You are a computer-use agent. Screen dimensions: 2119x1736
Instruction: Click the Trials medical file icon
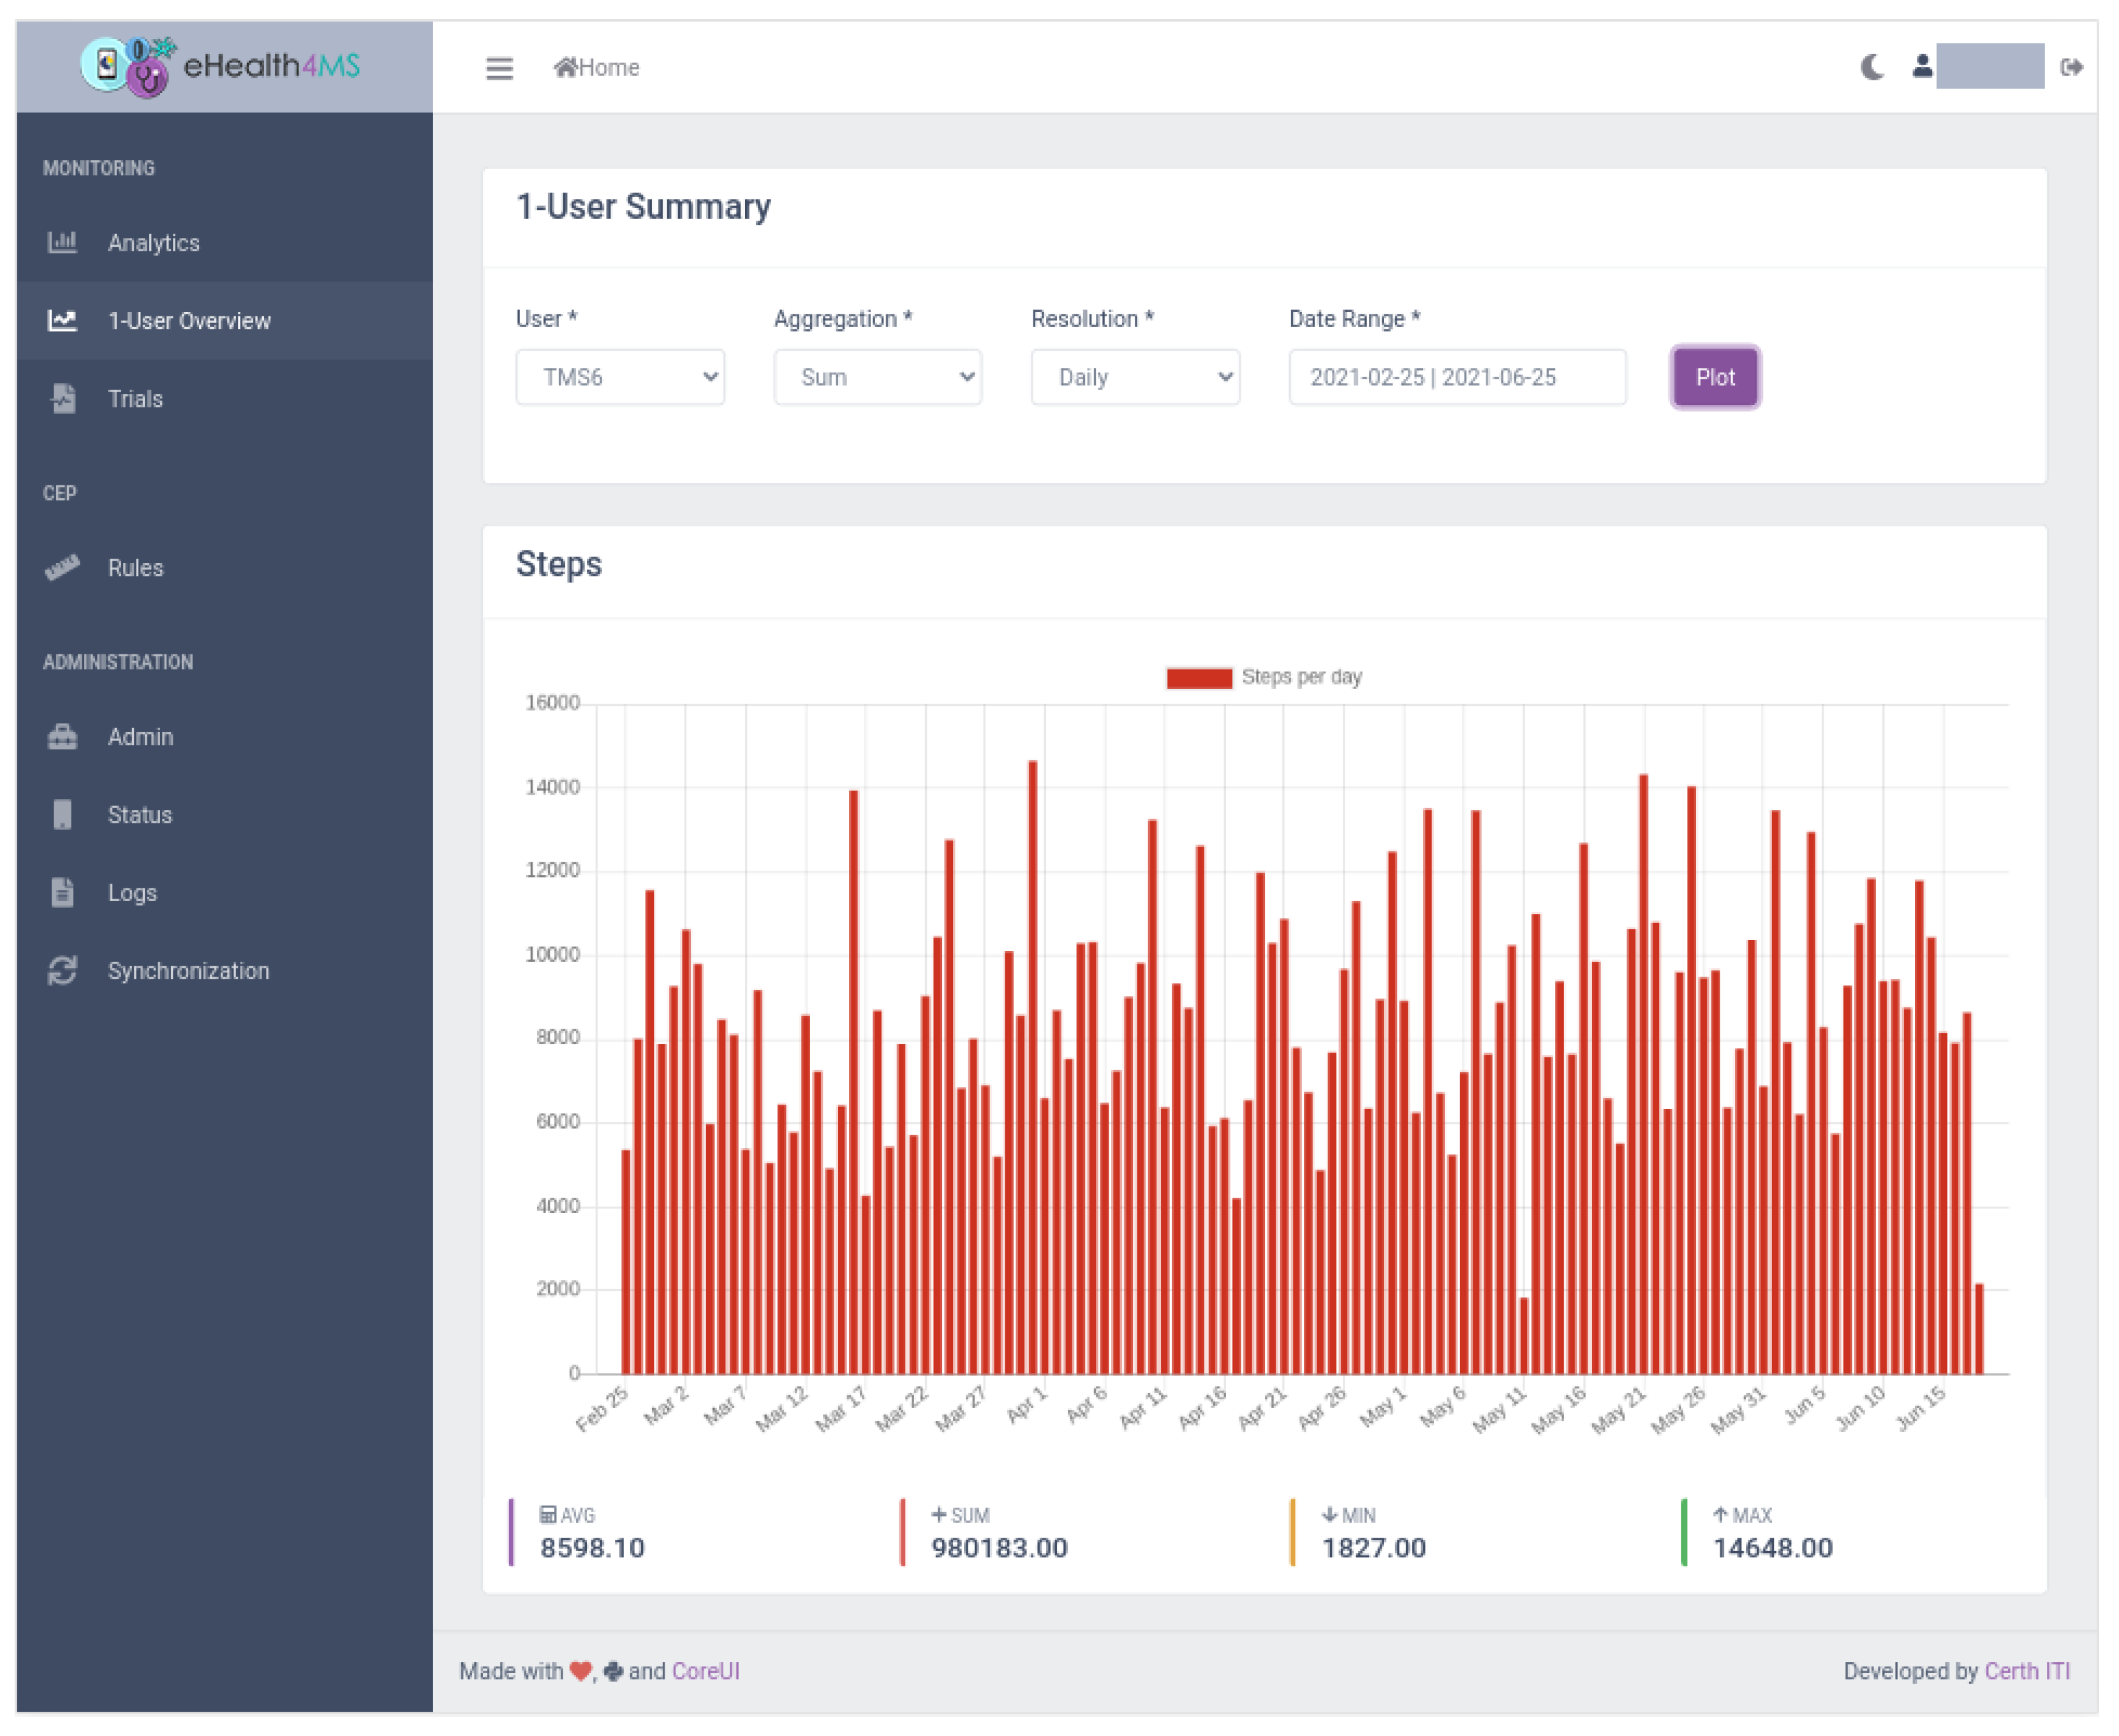pyautogui.click(x=63, y=398)
